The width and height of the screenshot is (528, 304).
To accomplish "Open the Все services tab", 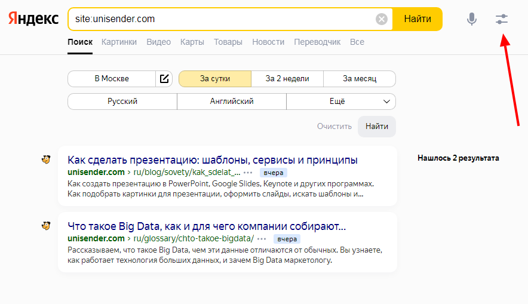I will [x=357, y=42].
